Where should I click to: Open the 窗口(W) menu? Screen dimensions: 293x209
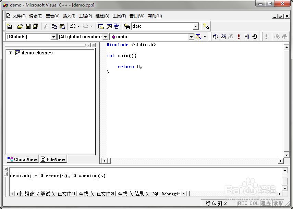click(137, 16)
